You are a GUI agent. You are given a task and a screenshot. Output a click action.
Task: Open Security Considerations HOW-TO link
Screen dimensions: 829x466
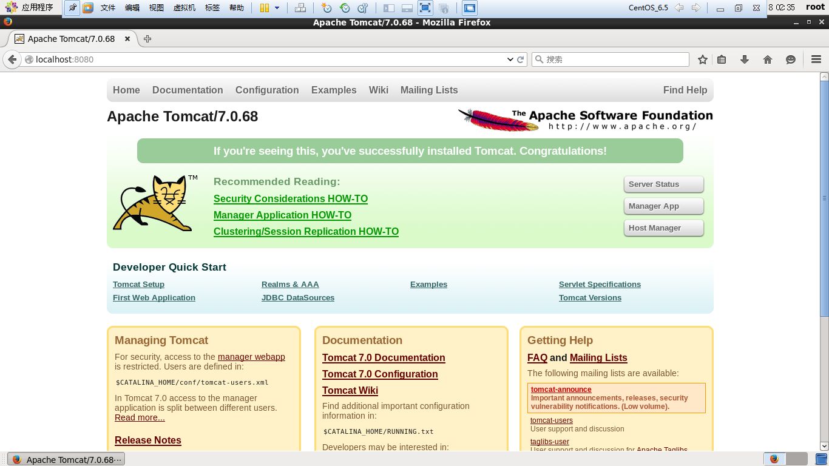click(291, 198)
